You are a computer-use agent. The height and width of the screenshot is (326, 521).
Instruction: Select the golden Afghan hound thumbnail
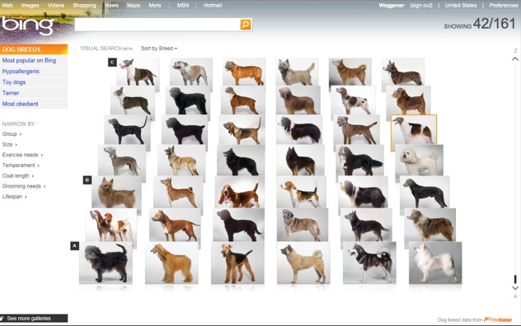(x=171, y=263)
